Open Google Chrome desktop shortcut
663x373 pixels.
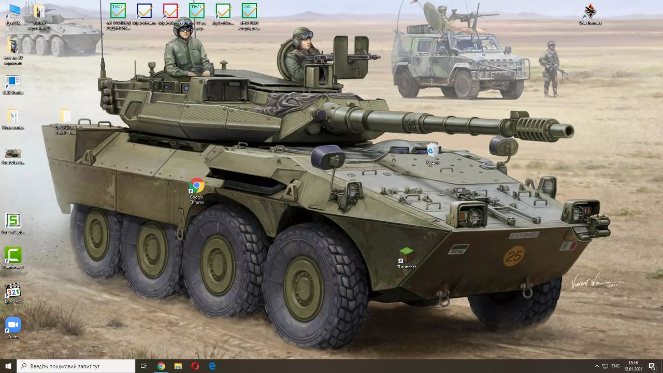tap(197, 191)
